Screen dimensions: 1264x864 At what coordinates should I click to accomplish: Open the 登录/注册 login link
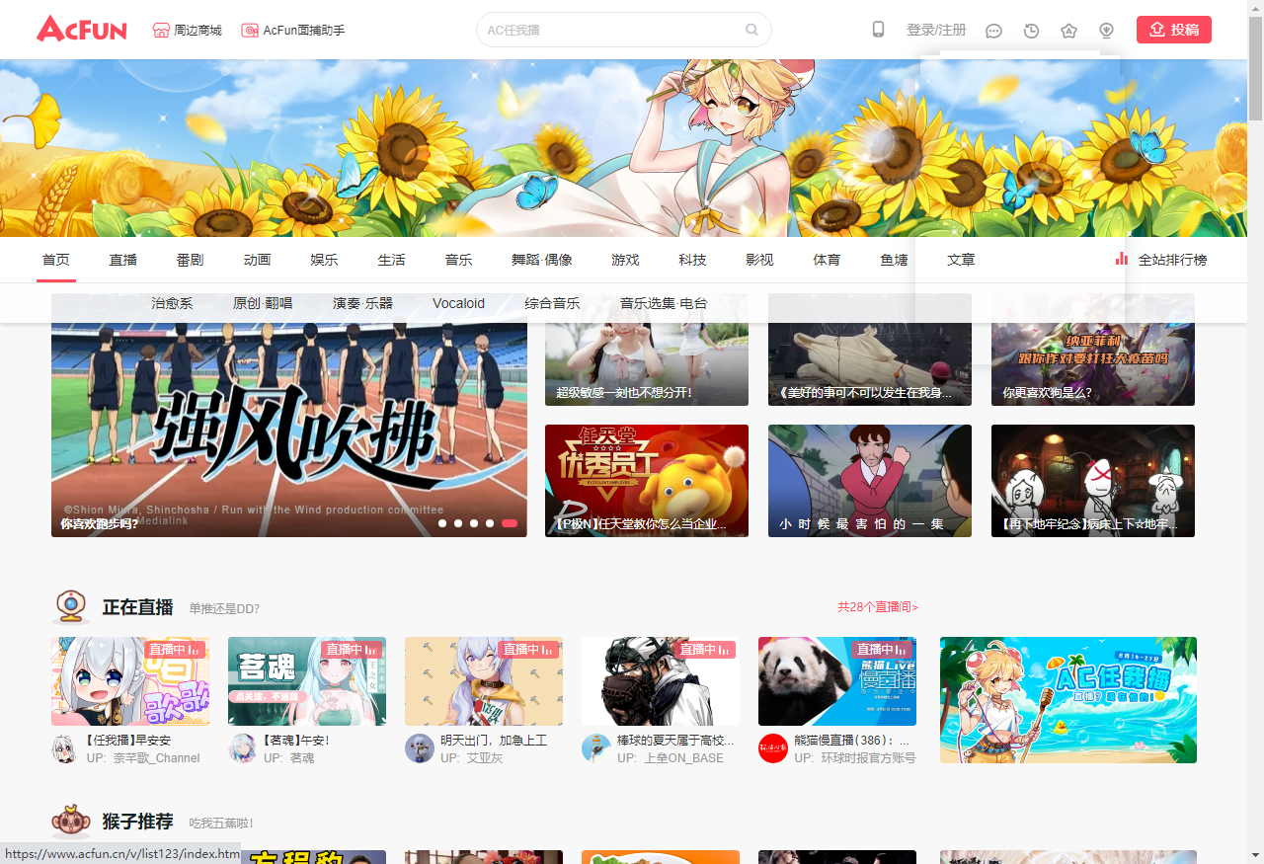tap(935, 30)
